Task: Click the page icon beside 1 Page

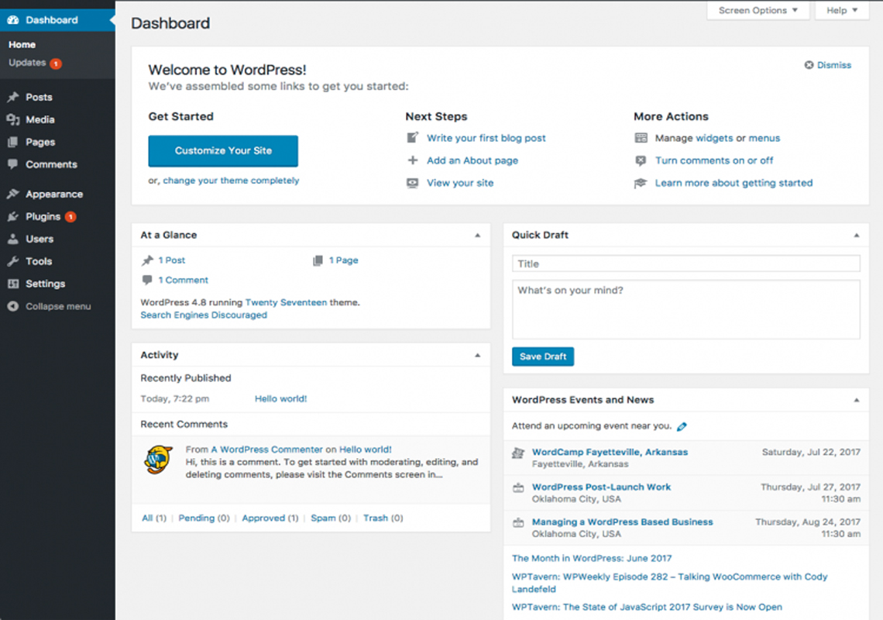Action: pos(318,260)
